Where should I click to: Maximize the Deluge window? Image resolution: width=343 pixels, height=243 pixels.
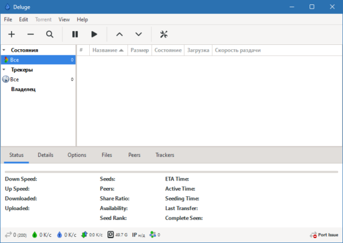(x=312, y=7)
